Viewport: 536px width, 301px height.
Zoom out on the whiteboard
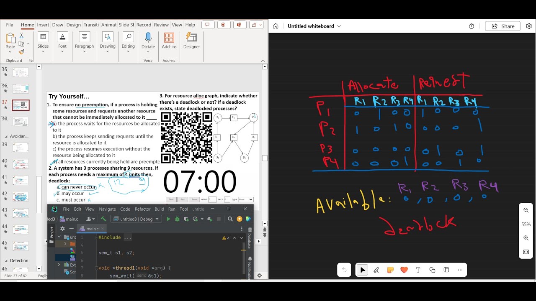(526, 211)
